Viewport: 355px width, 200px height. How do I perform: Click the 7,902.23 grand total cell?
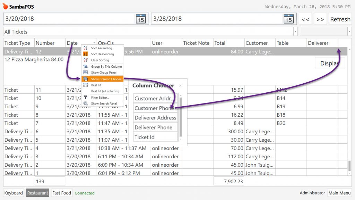[x=229, y=181]
